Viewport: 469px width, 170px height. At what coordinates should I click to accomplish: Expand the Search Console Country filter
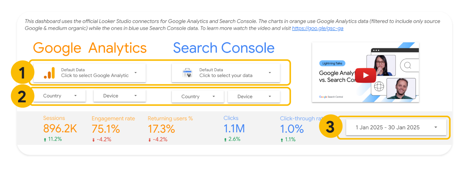click(214, 97)
